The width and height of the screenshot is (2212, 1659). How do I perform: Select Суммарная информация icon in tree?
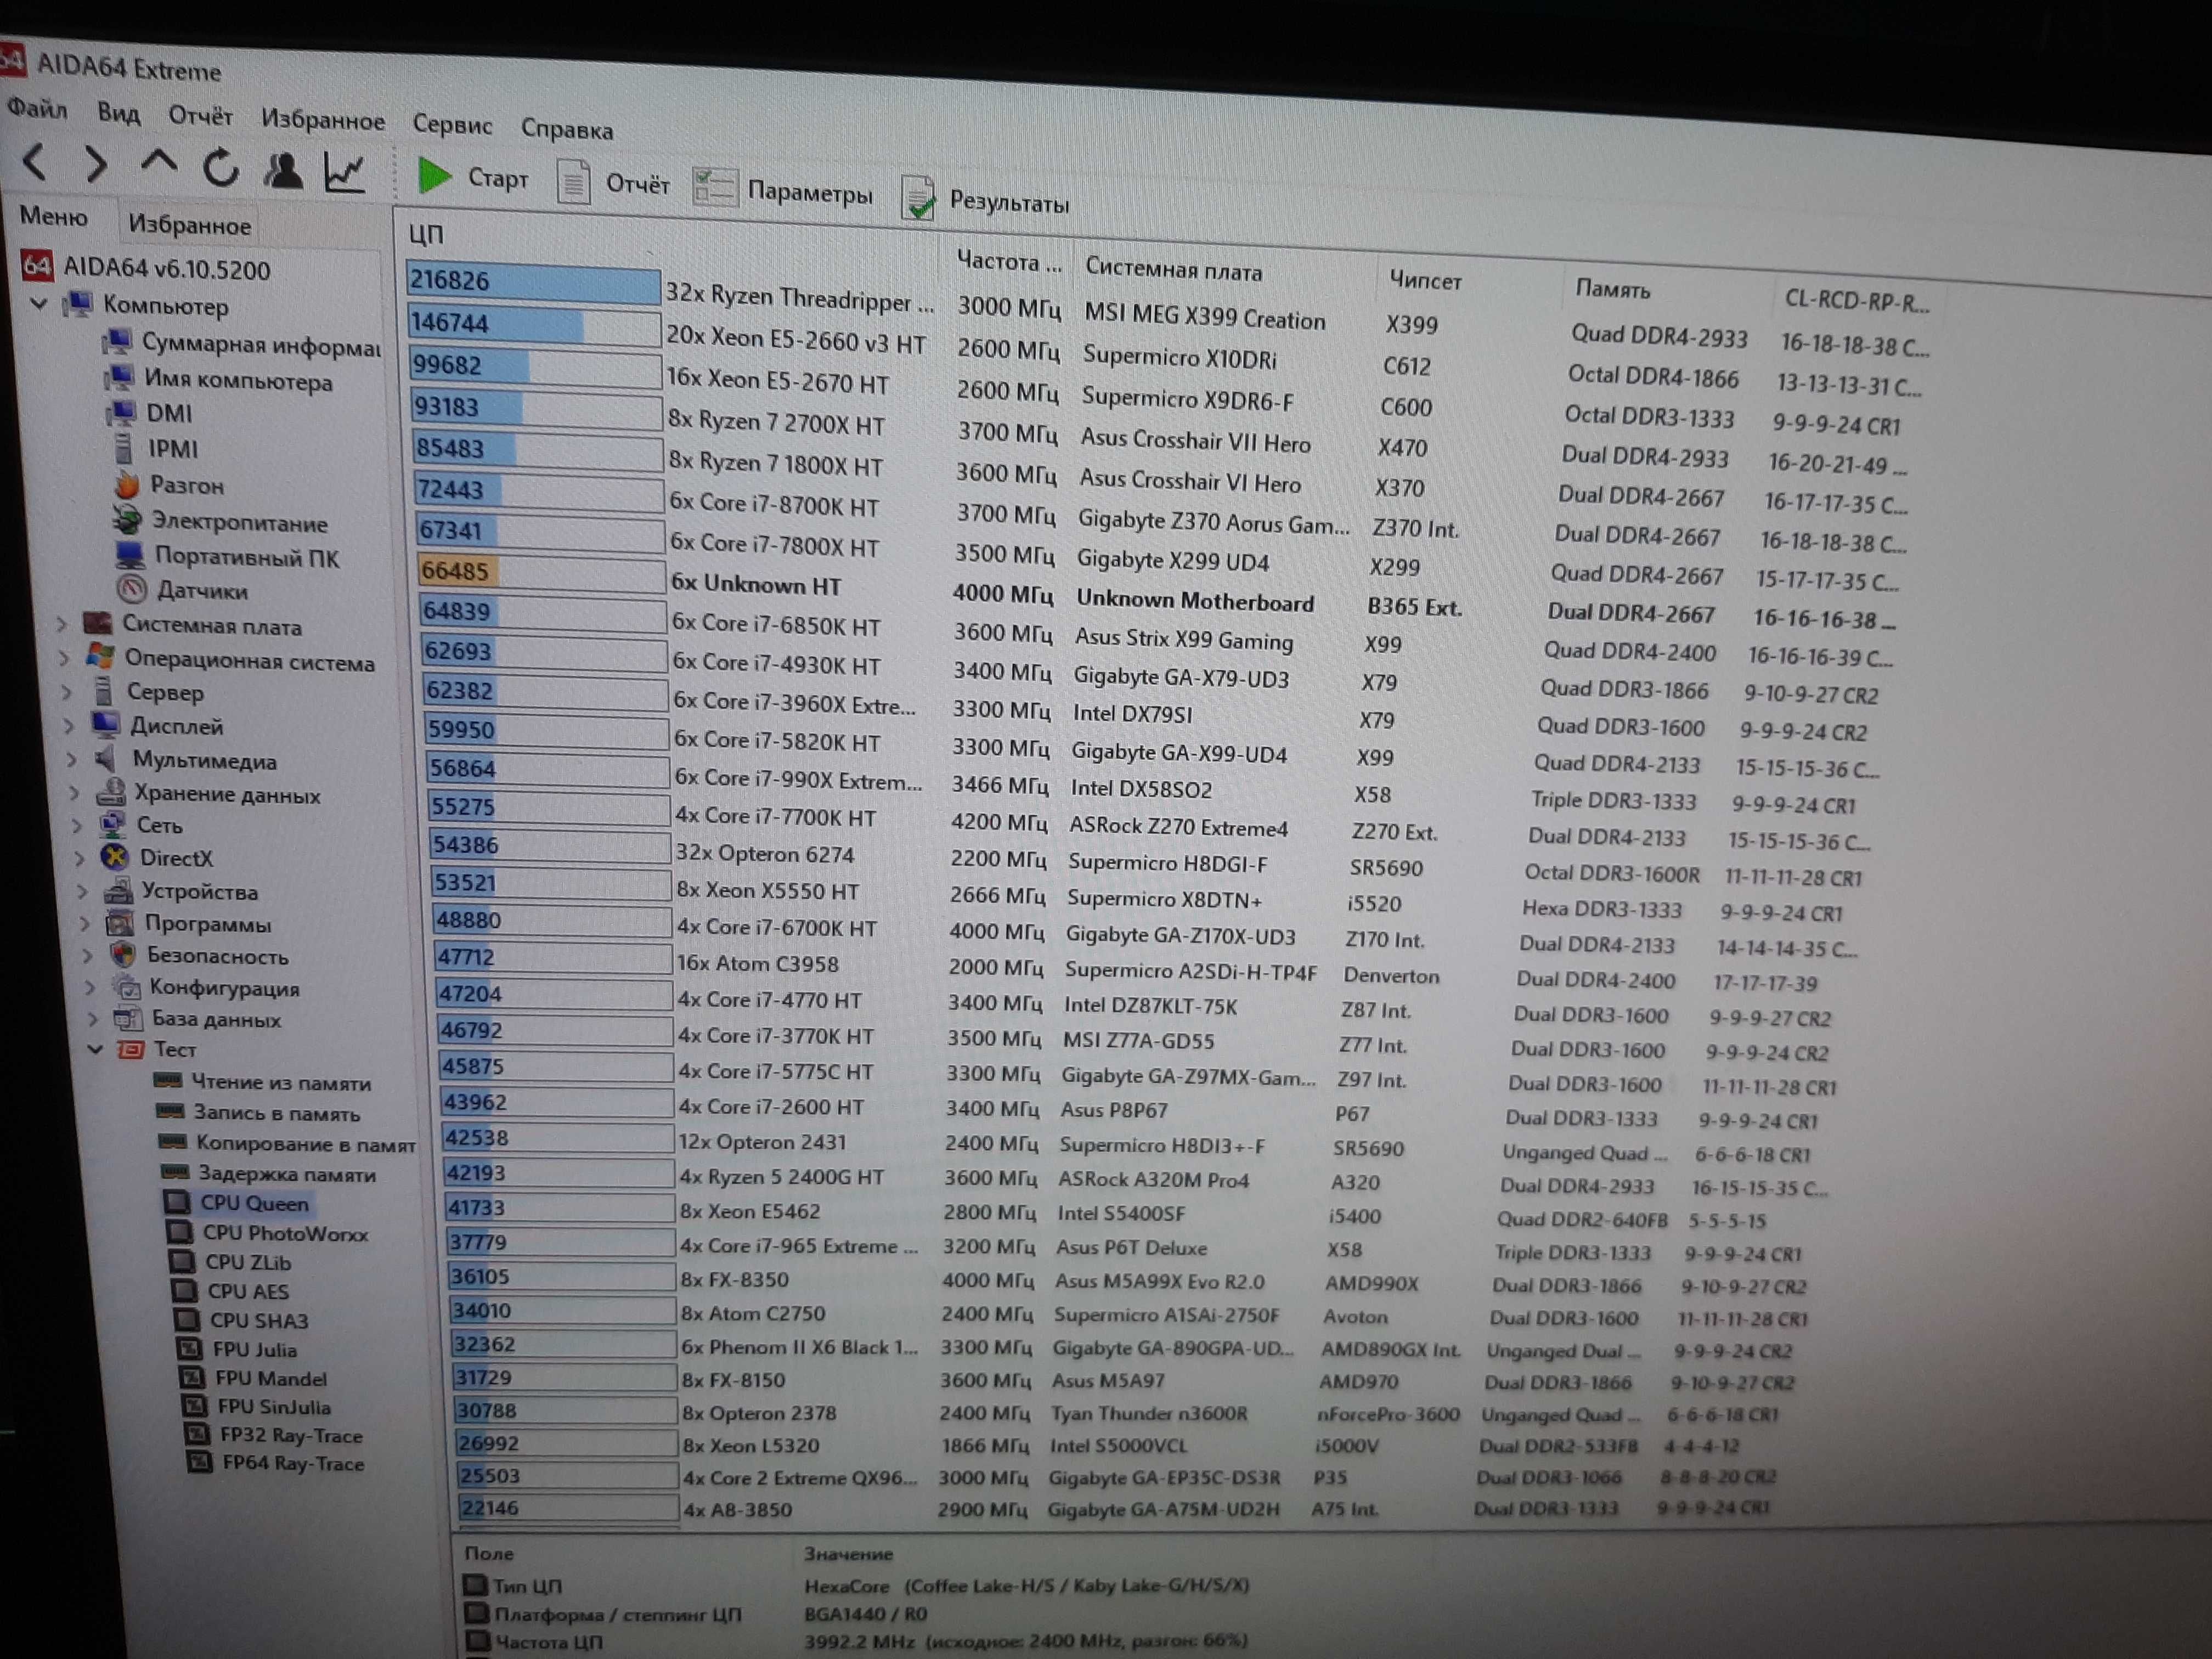[117, 342]
